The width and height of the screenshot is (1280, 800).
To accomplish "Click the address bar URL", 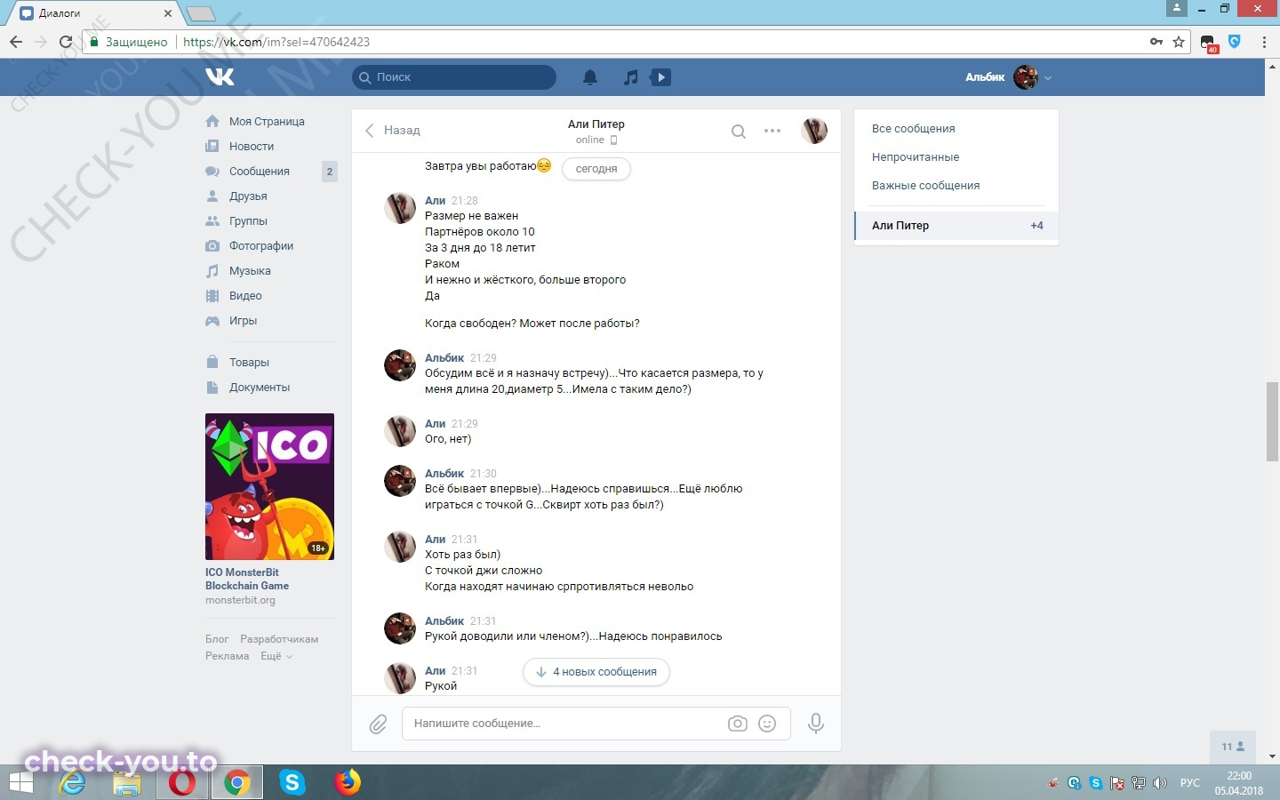I will pyautogui.click(x=276, y=42).
